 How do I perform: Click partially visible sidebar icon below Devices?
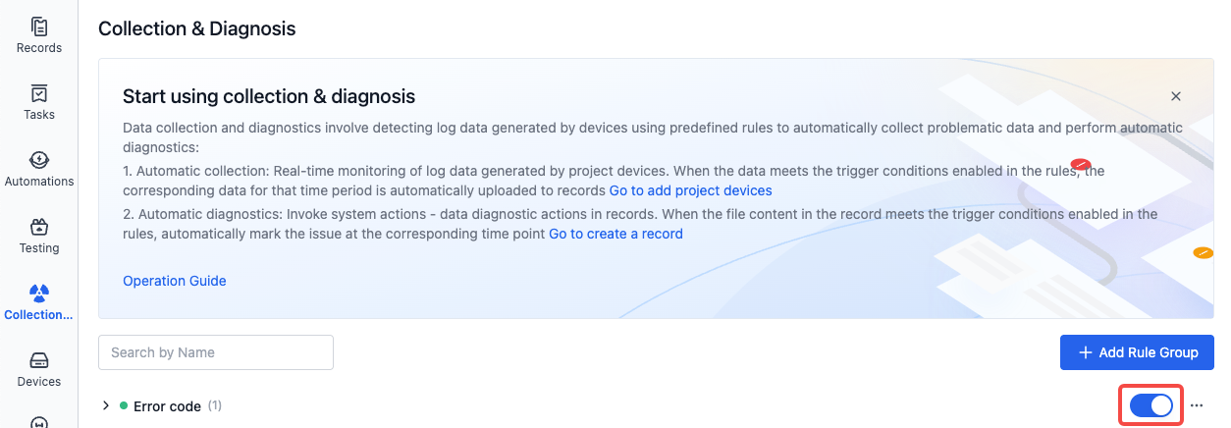coord(39,422)
